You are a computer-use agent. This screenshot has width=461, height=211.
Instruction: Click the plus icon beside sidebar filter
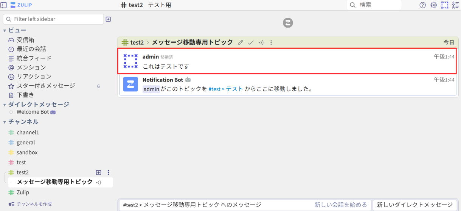coord(108,19)
